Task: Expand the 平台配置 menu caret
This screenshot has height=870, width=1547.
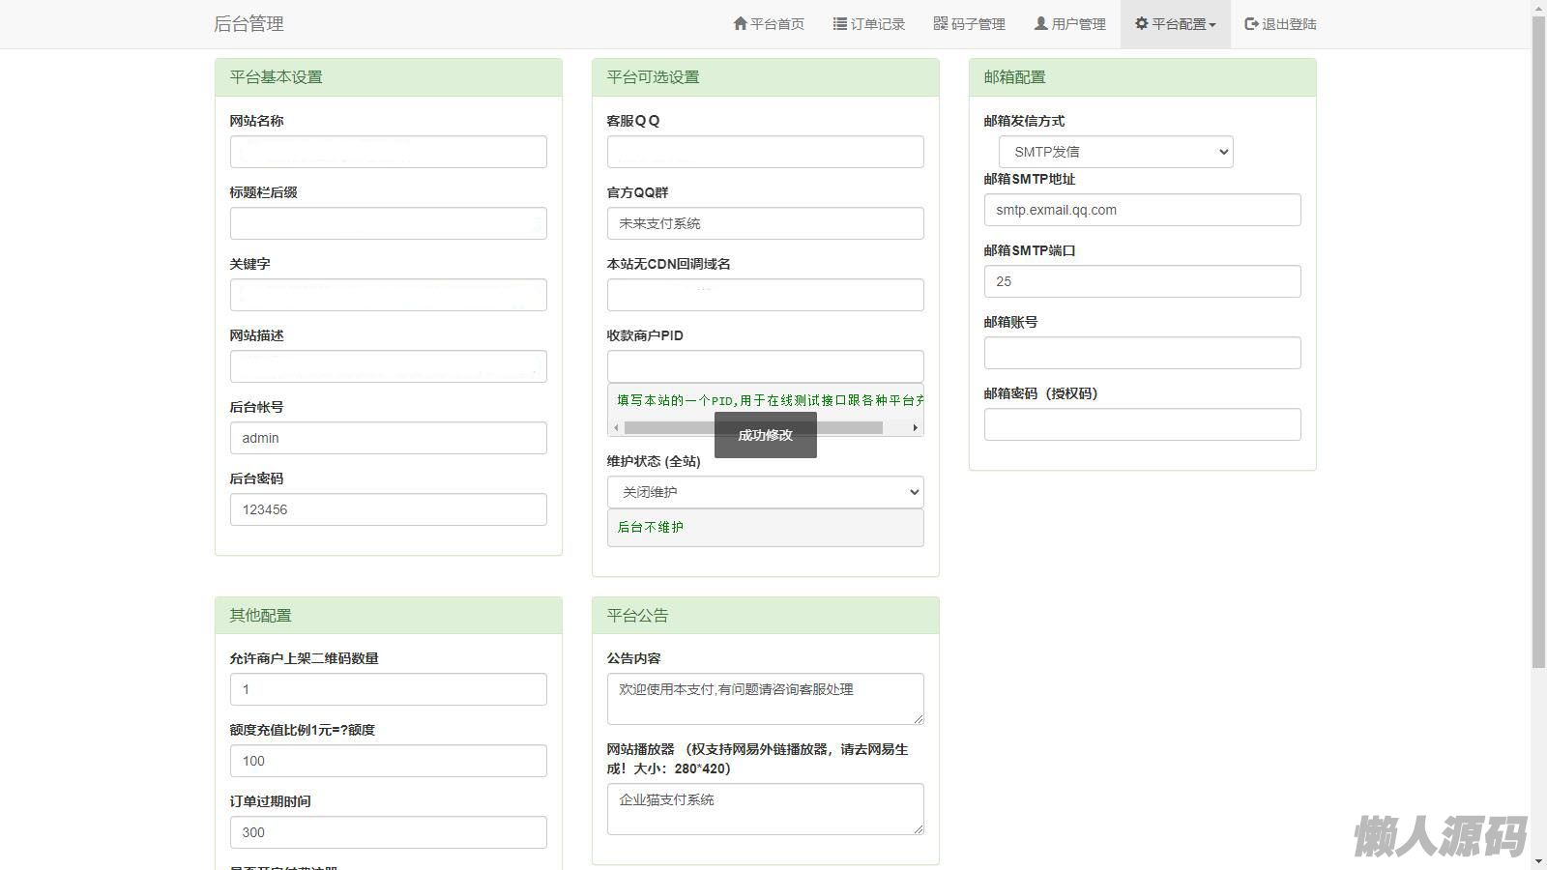Action: (1212, 25)
